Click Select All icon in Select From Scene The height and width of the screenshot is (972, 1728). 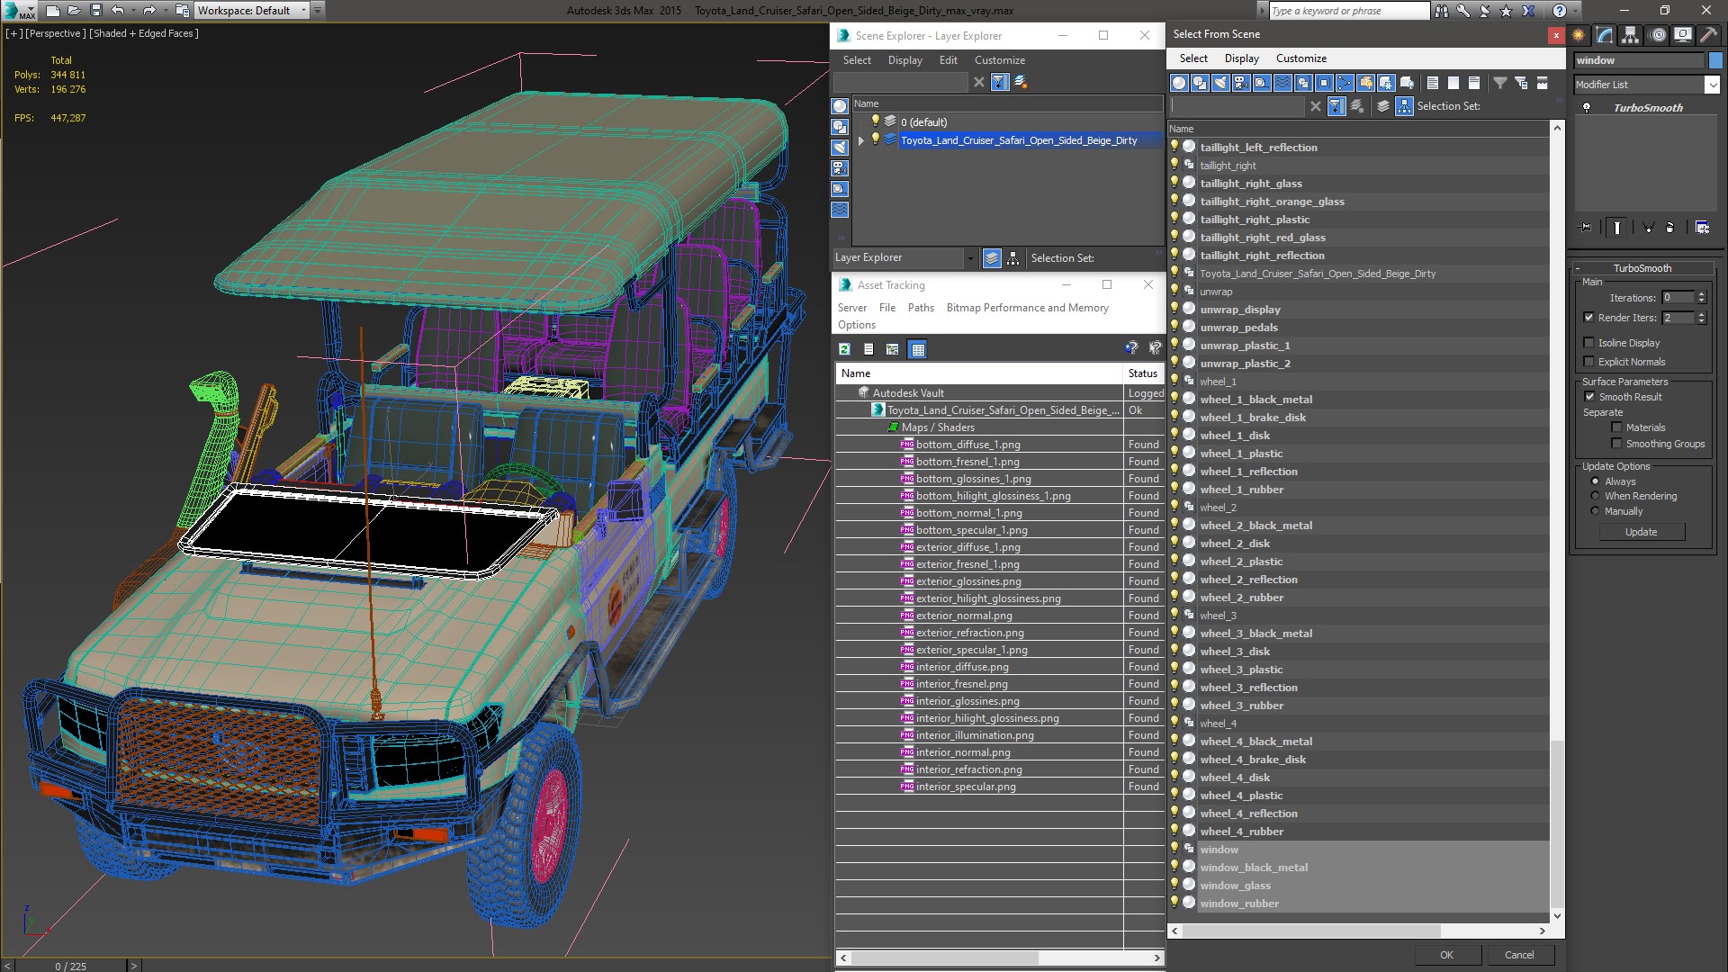pos(1433,83)
